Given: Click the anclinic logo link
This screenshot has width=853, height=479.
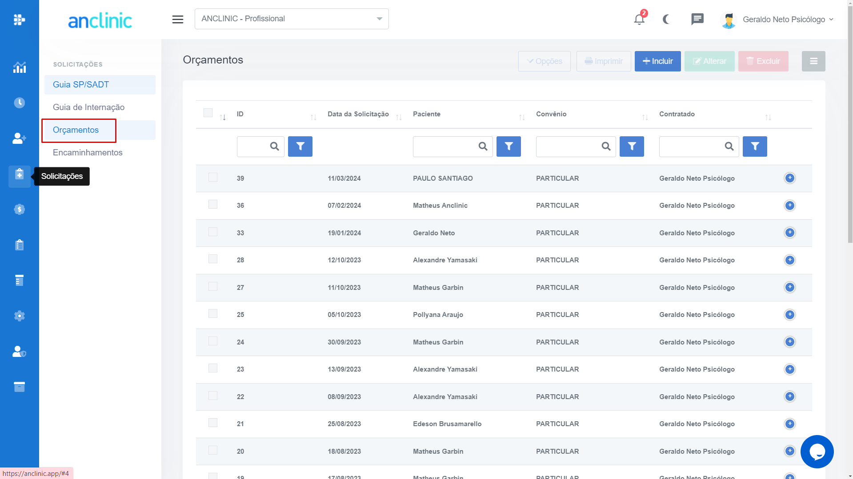Looking at the screenshot, I should [100, 20].
